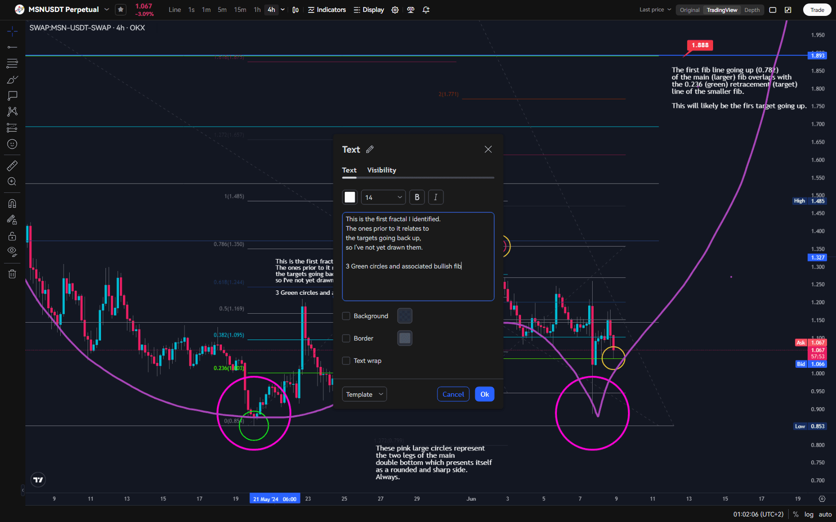The image size is (836, 522).
Task: Toggle bold text formatting
Action: [417, 197]
